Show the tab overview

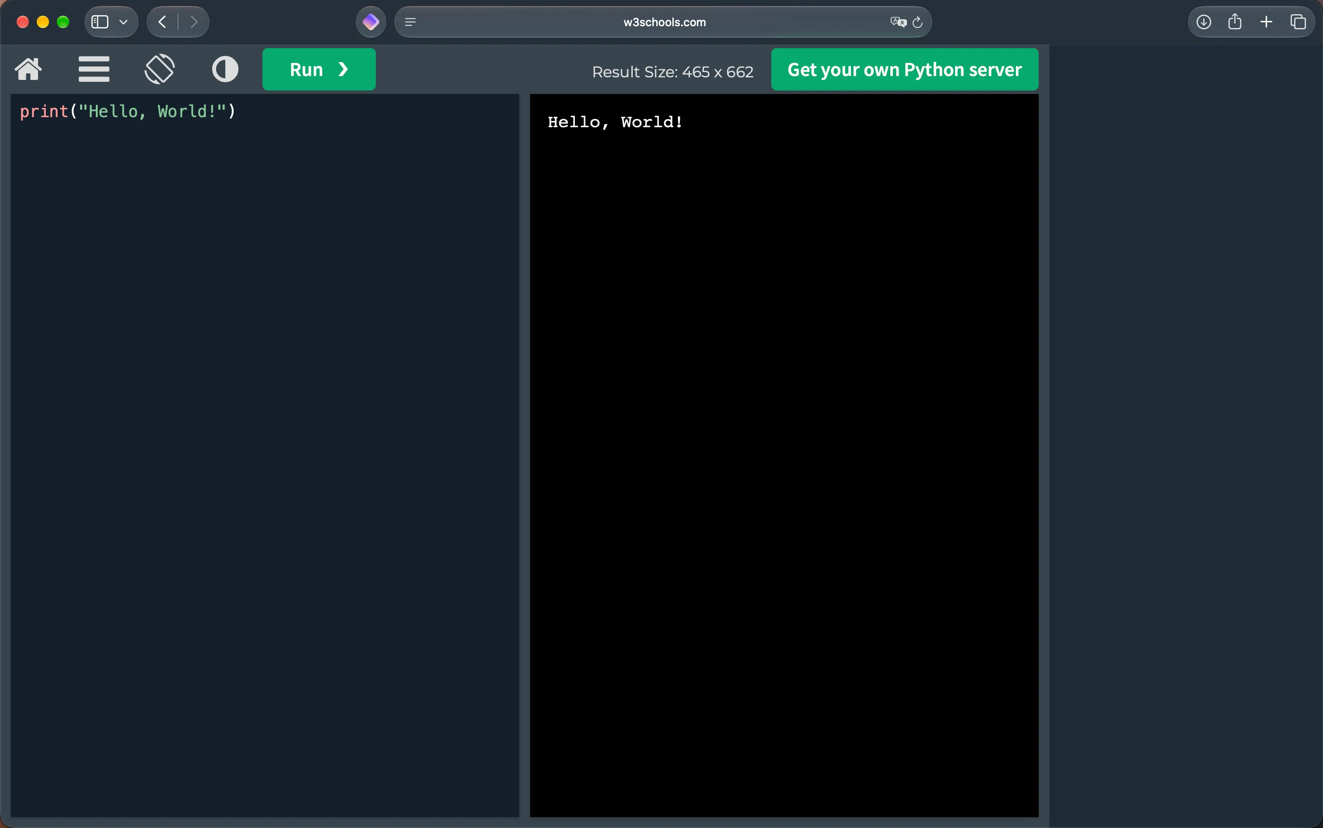1298,22
